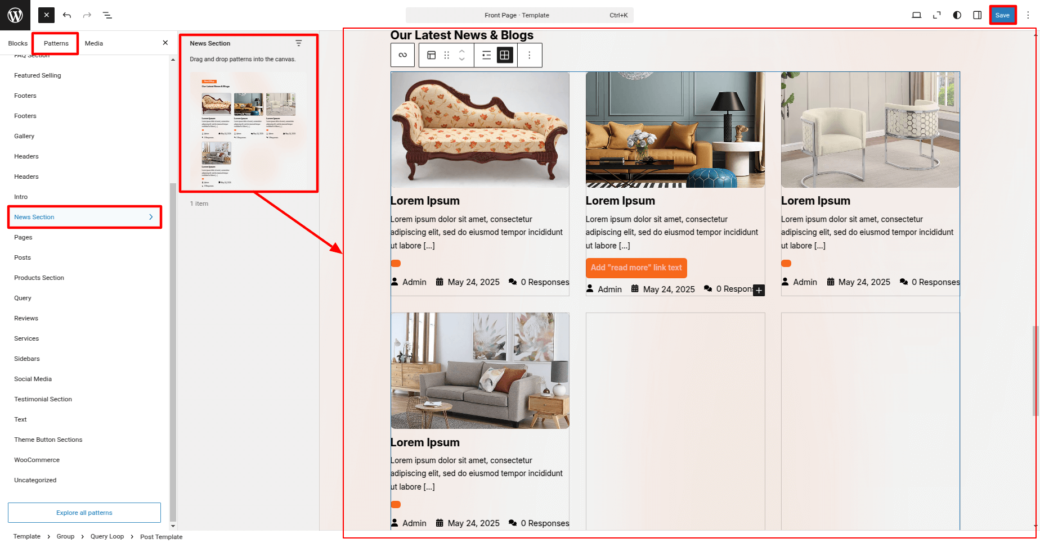Click the WordPress logo button
The image size is (1040, 543).
click(x=15, y=15)
